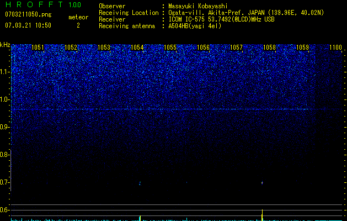Click the Receiving Location label
This screenshot has width=347, height=221.
(129, 13)
